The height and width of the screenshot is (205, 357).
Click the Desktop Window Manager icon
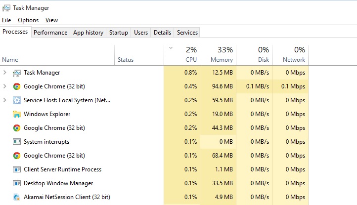(17, 183)
